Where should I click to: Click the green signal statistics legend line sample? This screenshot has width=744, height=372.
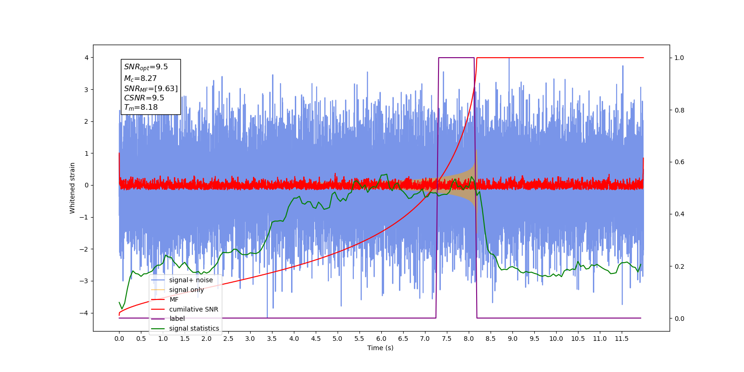coord(158,328)
